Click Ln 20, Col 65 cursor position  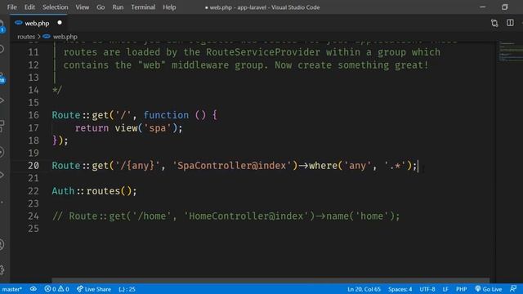[364, 289]
